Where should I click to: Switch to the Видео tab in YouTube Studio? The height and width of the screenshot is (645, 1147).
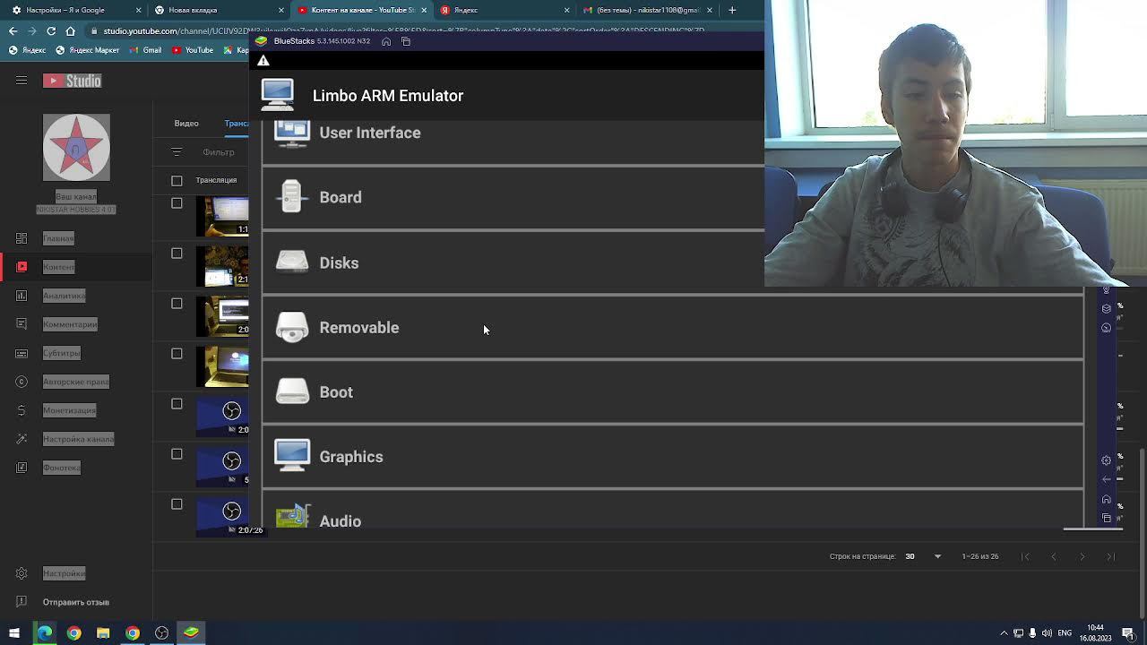[186, 123]
